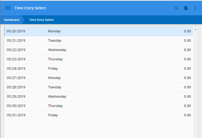Click the search magnifier icon
Image resolution: width=202 pixels, height=138 pixels.
[176, 8]
